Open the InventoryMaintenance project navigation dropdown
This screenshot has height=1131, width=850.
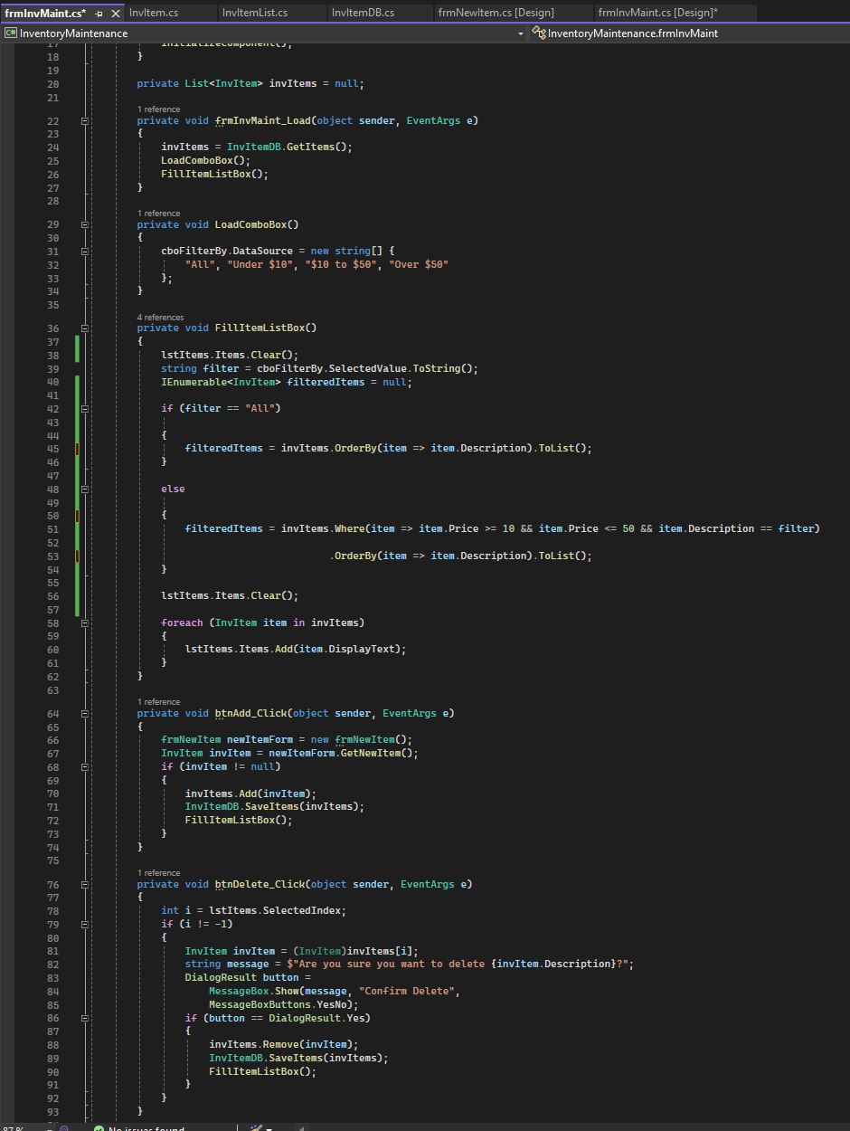522,33
